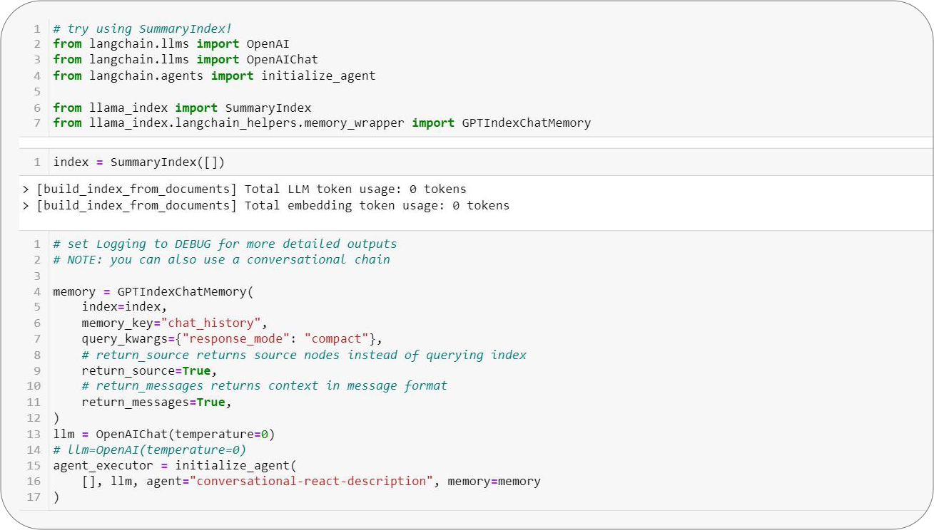Viewport: 934px width, 530px height.
Task: Click 'llama_index.langchain_helpers.memory_wrapper' module path
Action: pos(247,123)
